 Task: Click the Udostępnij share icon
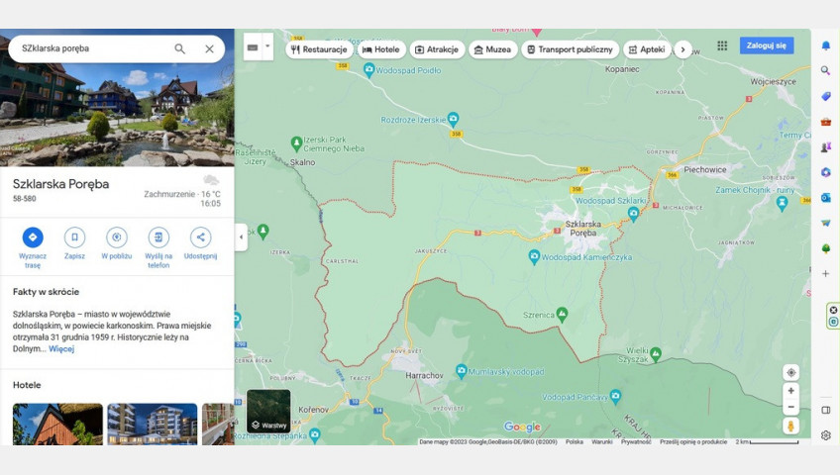(200, 237)
